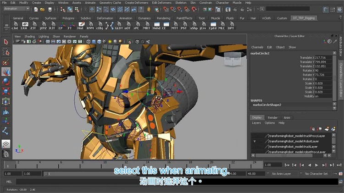The image size is (344, 193).
Task: Open the Render Settings window icon
Action: click(x=250, y=9)
